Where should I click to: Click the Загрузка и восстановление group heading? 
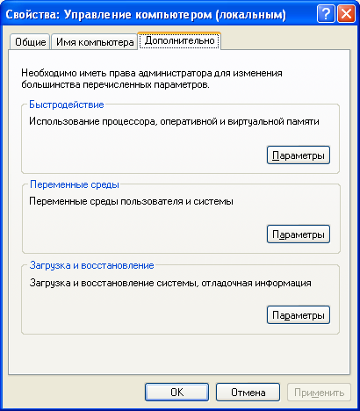pyautogui.click(x=91, y=265)
